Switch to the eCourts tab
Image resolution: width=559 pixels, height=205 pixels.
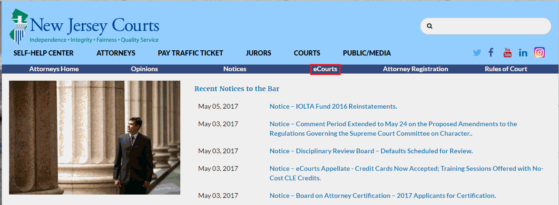pos(325,69)
